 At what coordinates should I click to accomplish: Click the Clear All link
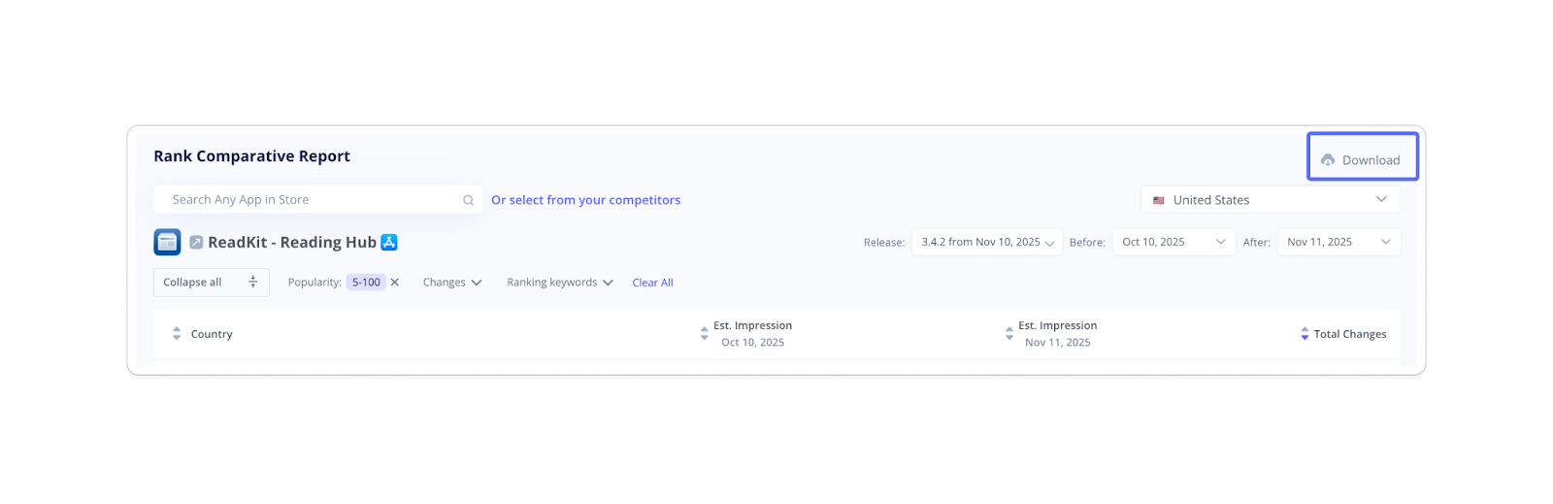[652, 283]
